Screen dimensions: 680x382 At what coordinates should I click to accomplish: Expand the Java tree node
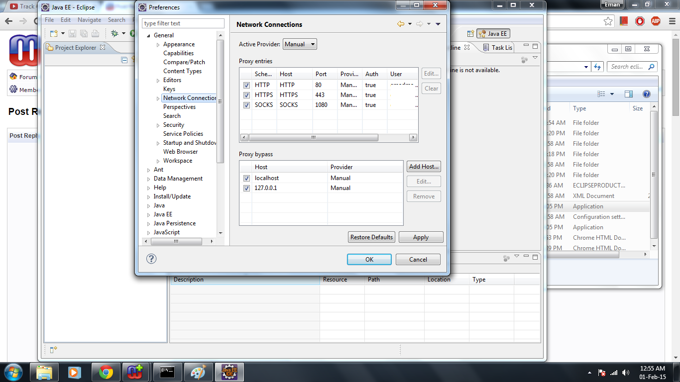[149, 206]
